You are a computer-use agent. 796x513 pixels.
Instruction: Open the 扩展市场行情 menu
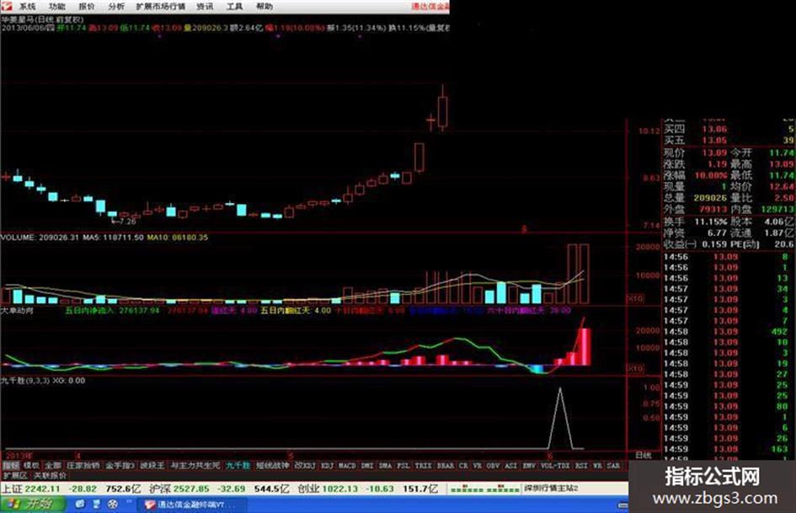pyautogui.click(x=161, y=7)
